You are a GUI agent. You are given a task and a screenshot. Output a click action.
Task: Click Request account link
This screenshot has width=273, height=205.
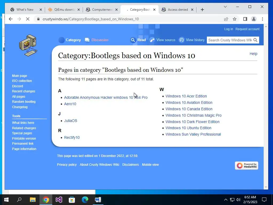(247, 29)
